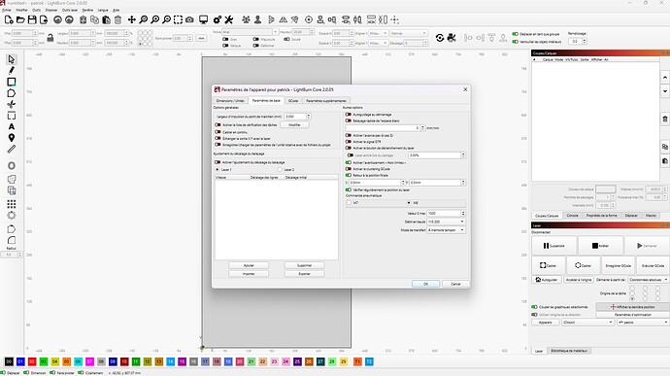
Task: Toggle 'Balayage rapide de l'espace blanc' switch
Action: (349, 120)
